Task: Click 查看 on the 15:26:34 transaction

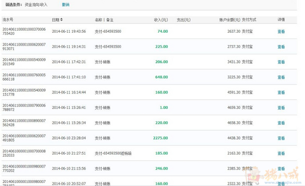Action: click(281, 123)
